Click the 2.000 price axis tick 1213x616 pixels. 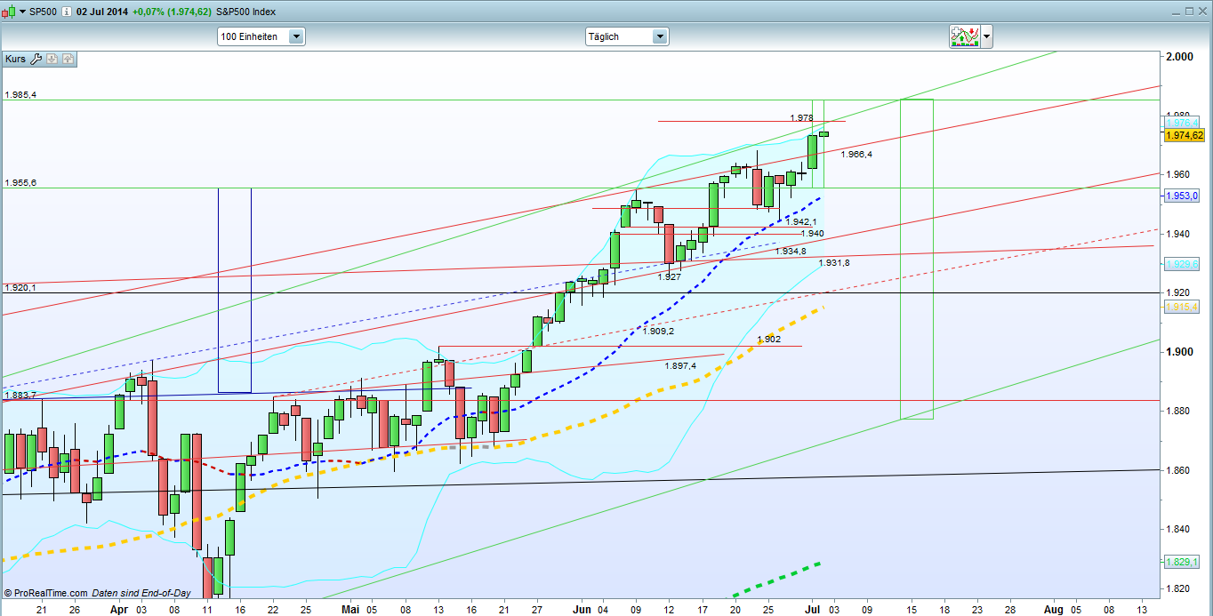(x=1178, y=57)
